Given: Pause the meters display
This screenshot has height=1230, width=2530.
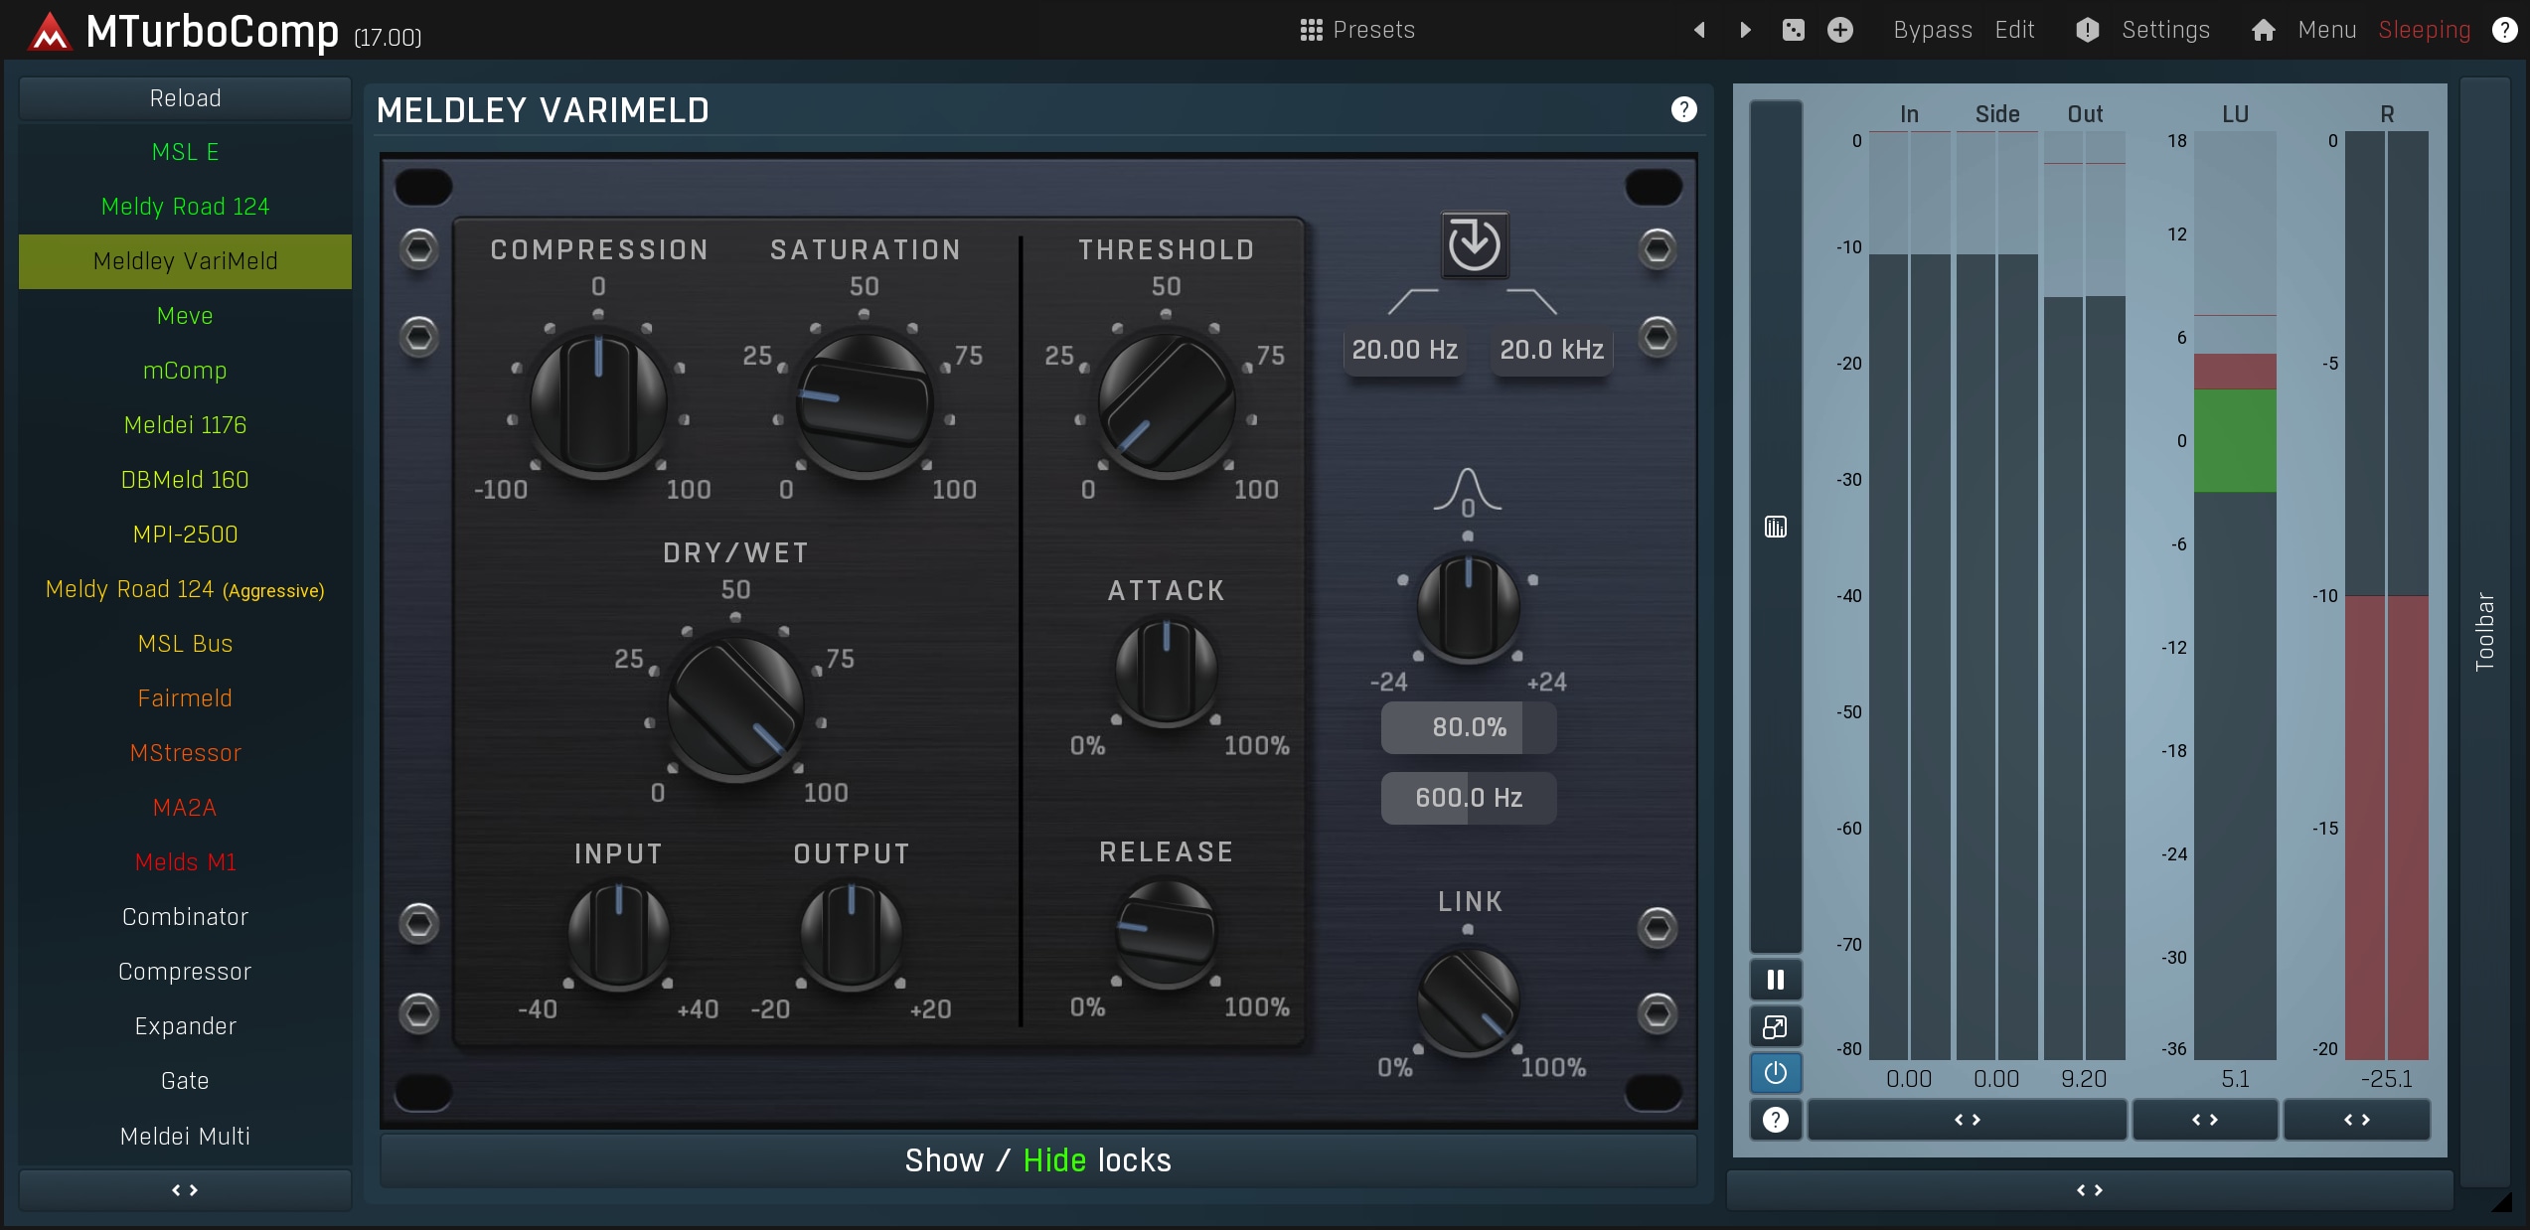Looking at the screenshot, I should [x=1775, y=980].
